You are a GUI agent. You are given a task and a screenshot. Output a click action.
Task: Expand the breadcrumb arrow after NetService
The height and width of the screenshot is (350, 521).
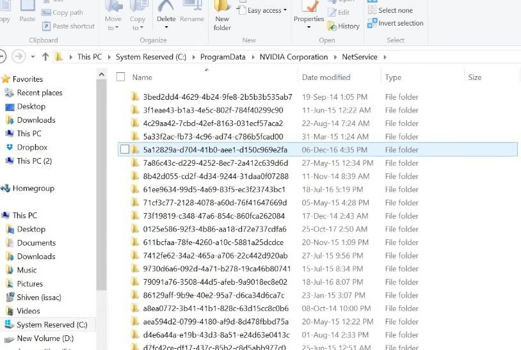click(385, 57)
